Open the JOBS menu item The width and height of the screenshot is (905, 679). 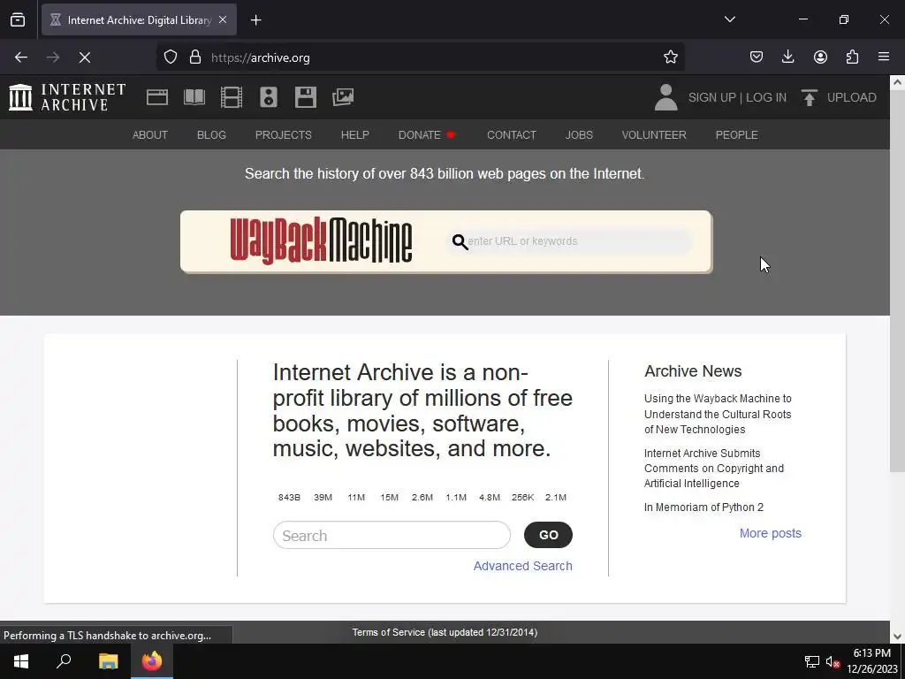pyautogui.click(x=579, y=135)
